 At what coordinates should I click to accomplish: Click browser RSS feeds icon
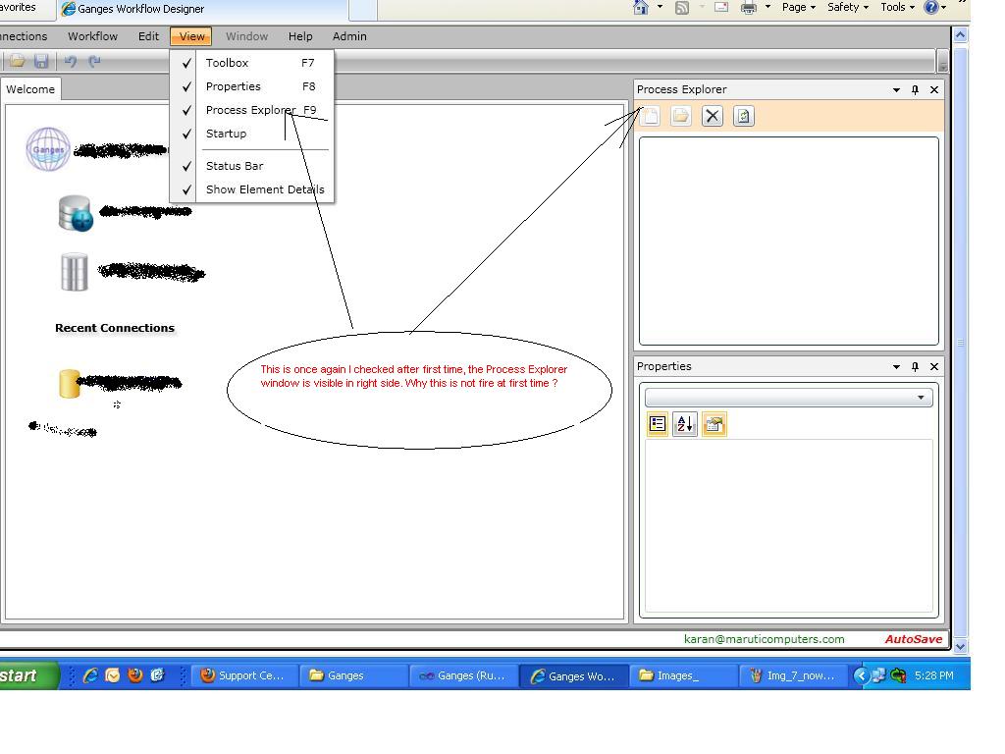(682, 8)
